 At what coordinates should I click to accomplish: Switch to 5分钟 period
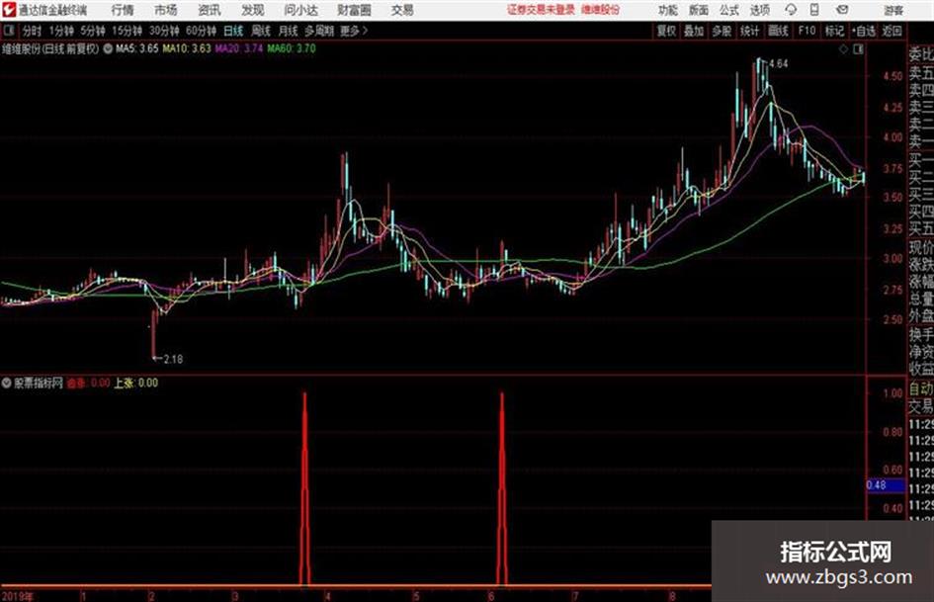93,31
